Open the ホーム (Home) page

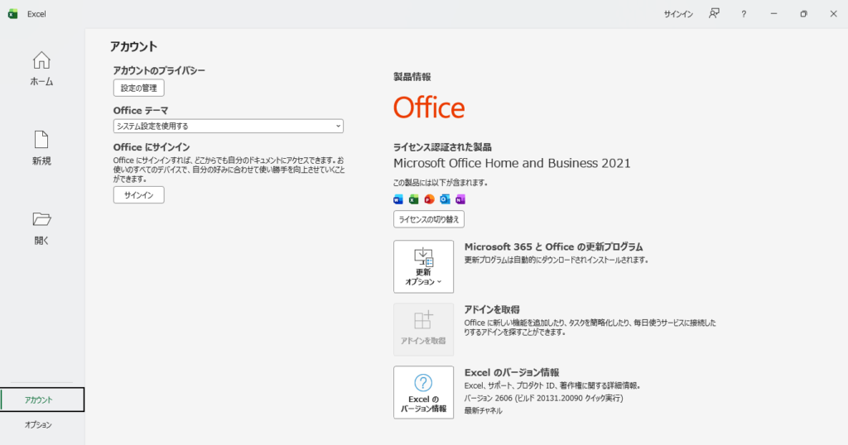(x=41, y=69)
